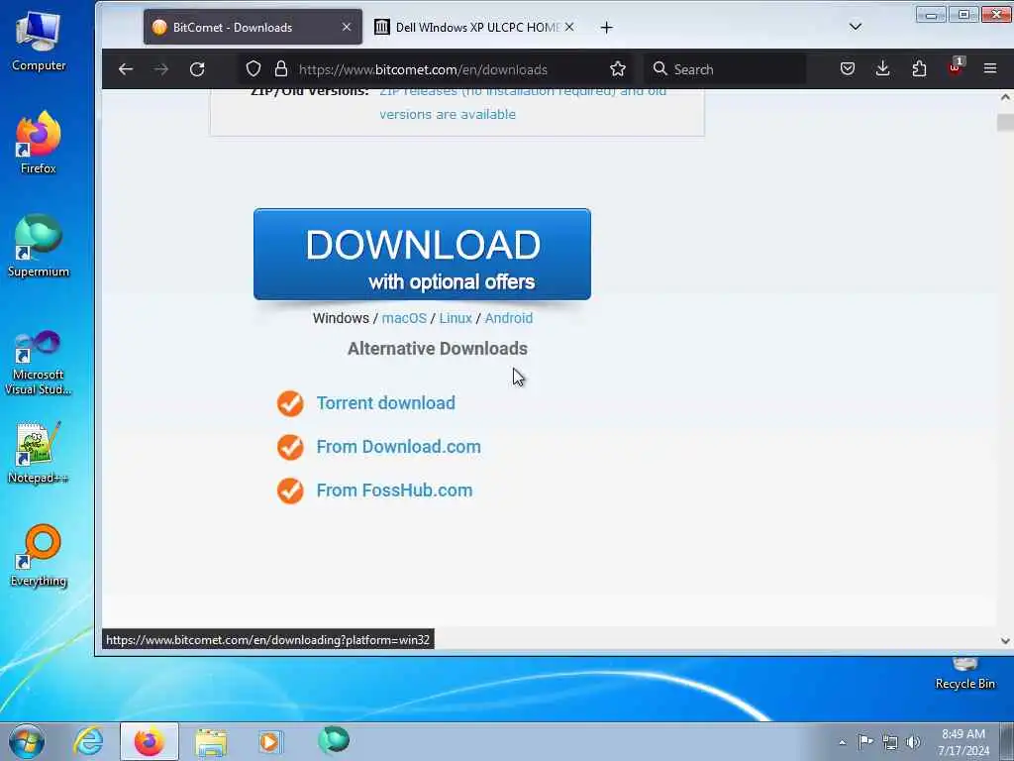
Task: Select the Everything desktop shortcut
Action: 39,556
